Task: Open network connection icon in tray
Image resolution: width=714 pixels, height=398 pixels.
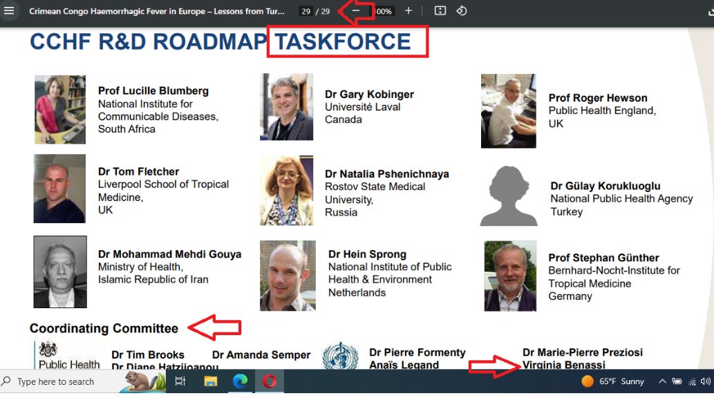Action: pyautogui.click(x=692, y=381)
